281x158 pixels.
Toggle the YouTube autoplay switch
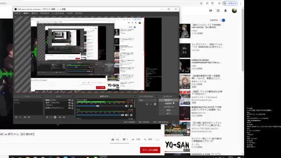(x=223, y=20)
